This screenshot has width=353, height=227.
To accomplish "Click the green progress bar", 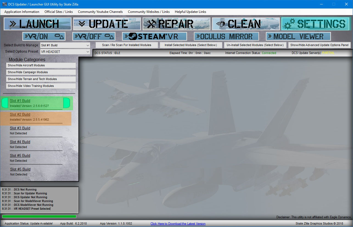I will pos(39,217).
